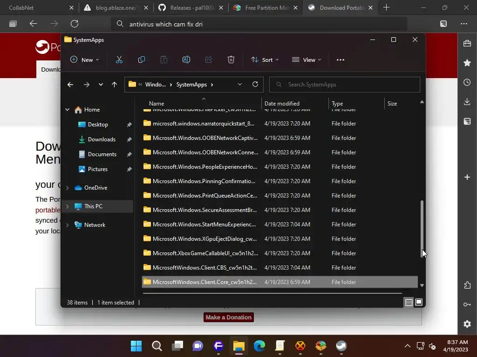Click the Edge browser back arrow
This screenshot has width=477, height=357.
(x=34, y=24)
